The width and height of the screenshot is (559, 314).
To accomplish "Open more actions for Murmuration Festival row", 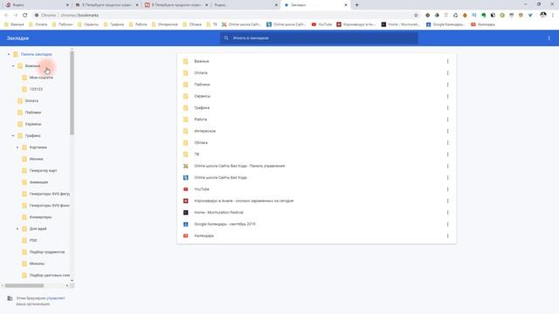I will [x=447, y=213].
